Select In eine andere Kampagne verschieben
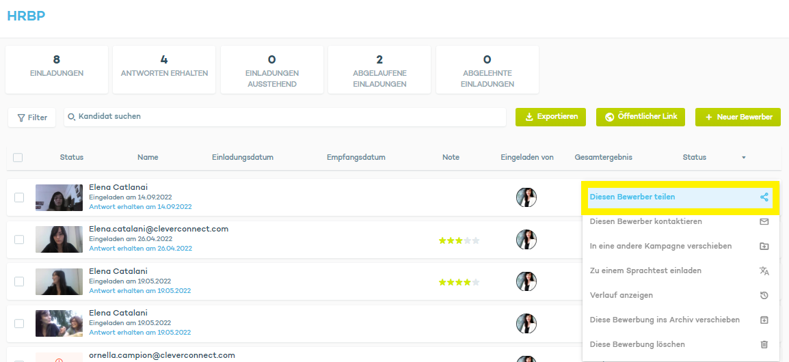 pyautogui.click(x=660, y=247)
